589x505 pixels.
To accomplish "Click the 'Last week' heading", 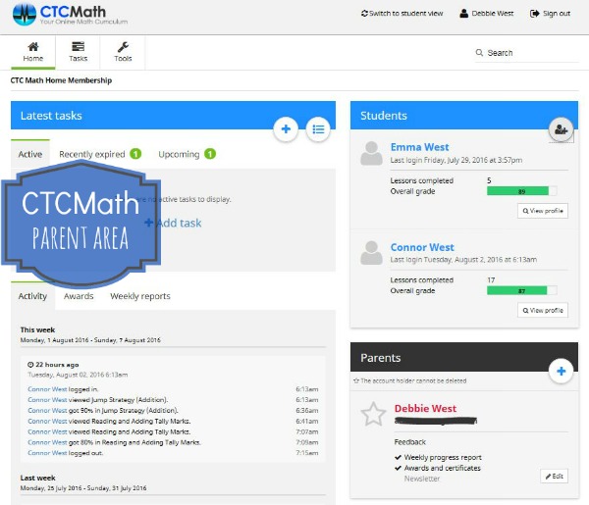I will coord(37,478).
